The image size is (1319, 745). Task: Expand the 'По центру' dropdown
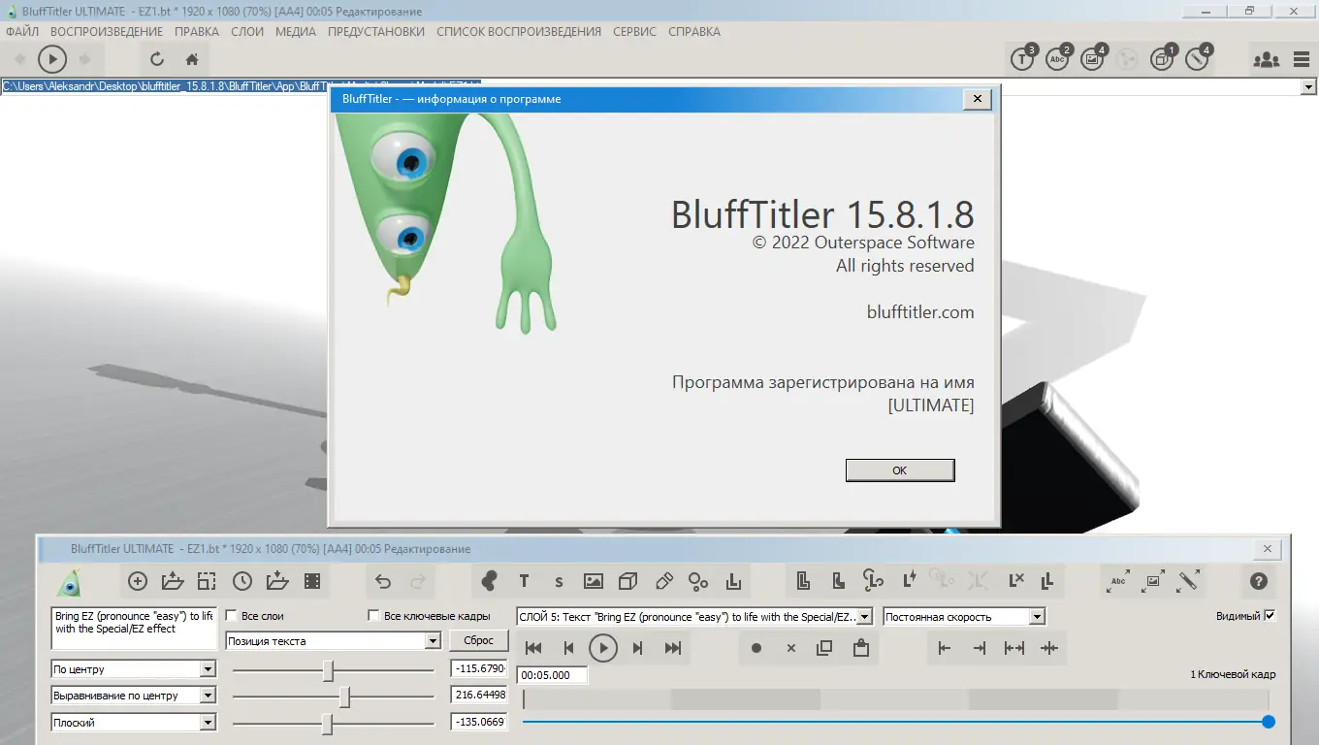click(208, 669)
